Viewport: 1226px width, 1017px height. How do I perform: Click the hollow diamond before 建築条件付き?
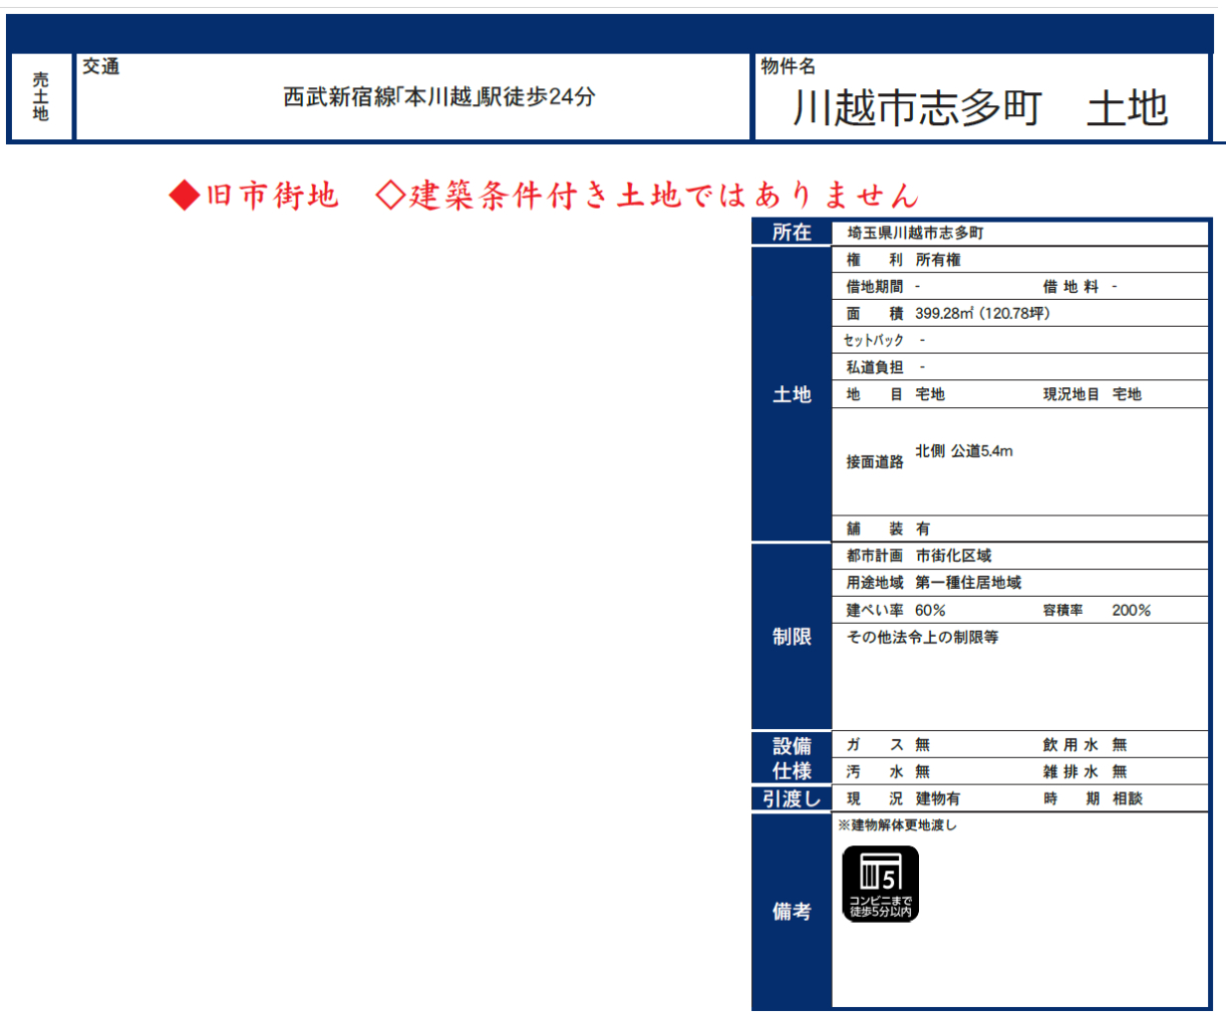390,196
